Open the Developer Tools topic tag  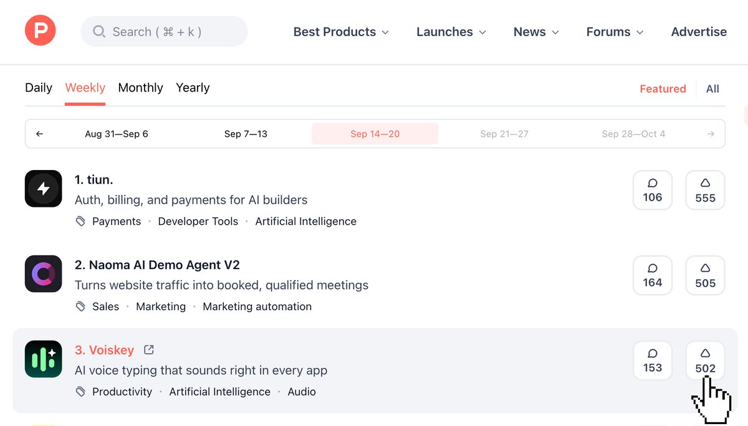point(198,222)
